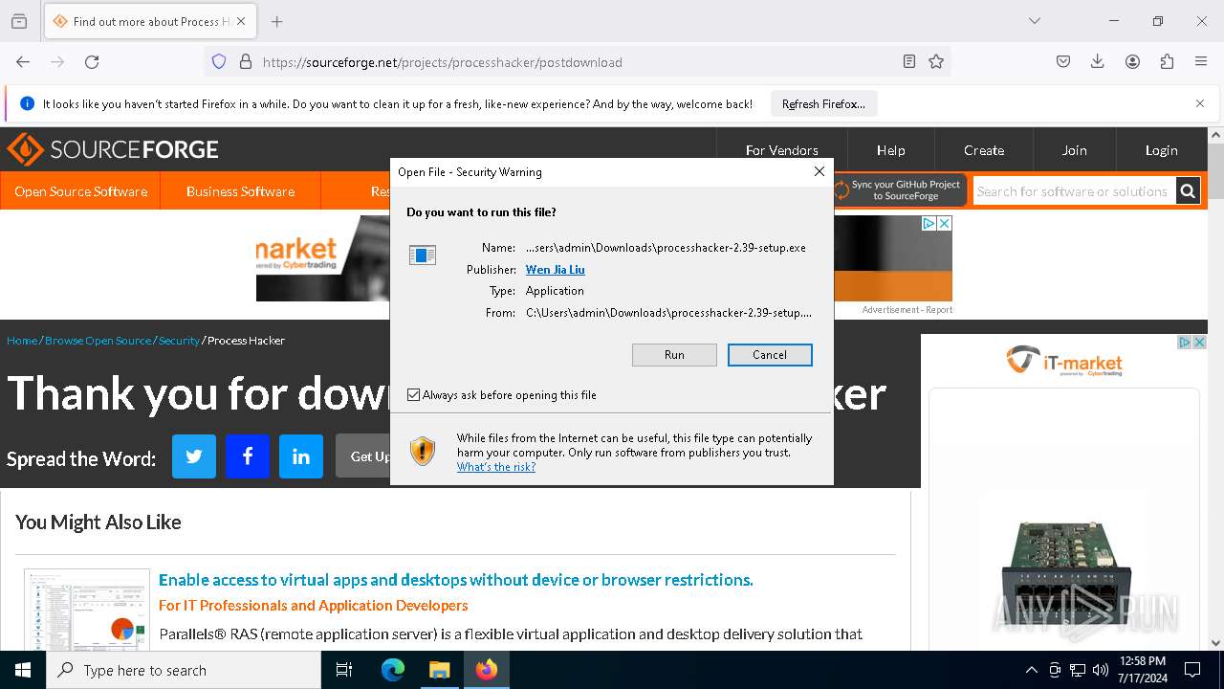1224x689 pixels.
Task: Click Security breadcrumb link
Action: (x=179, y=341)
